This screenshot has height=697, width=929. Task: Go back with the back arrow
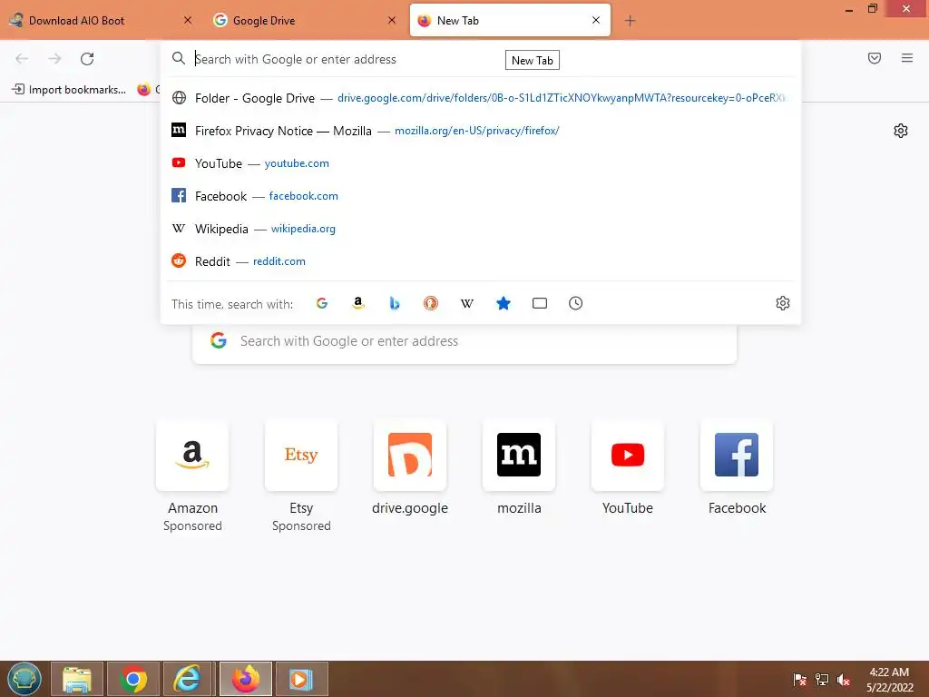point(22,59)
